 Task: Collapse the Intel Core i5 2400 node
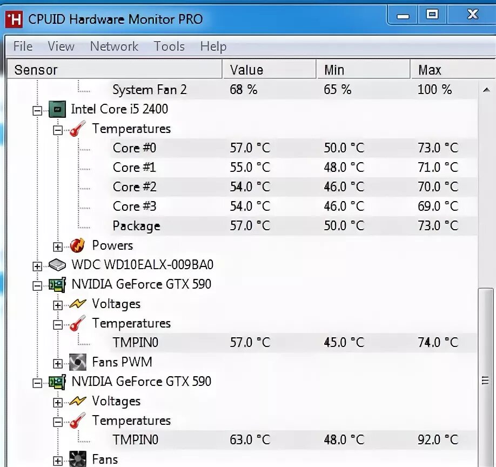[37, 111]
